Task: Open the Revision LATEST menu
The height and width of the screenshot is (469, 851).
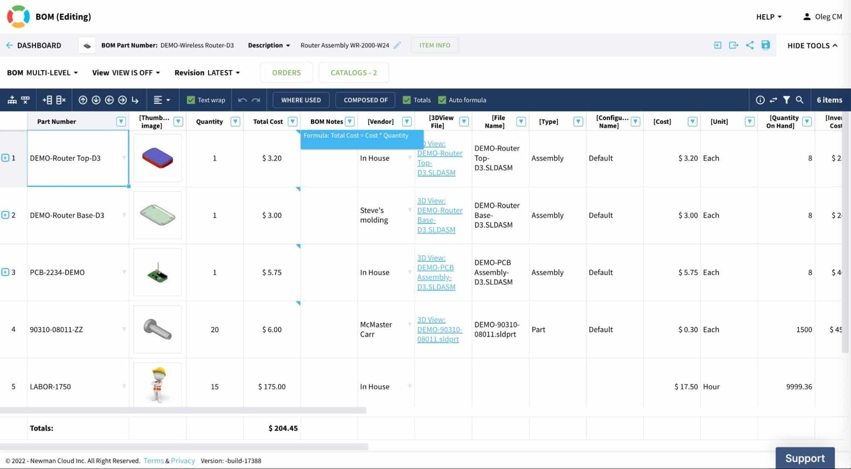Action: tap(207, 73)
